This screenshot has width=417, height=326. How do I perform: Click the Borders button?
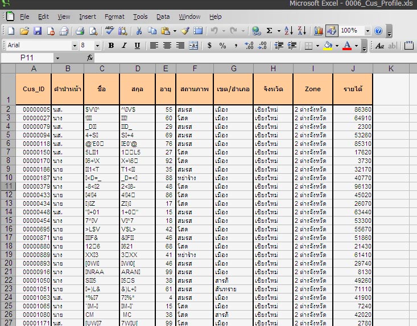pos(308,46)
